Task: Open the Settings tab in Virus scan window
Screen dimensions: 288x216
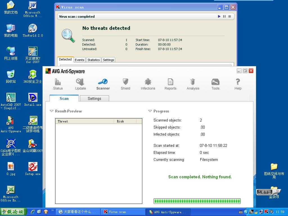Action: coord(108,60)
